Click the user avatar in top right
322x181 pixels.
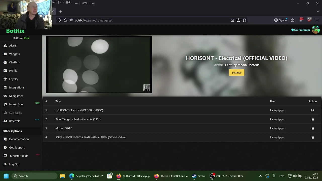pos(316,30)
